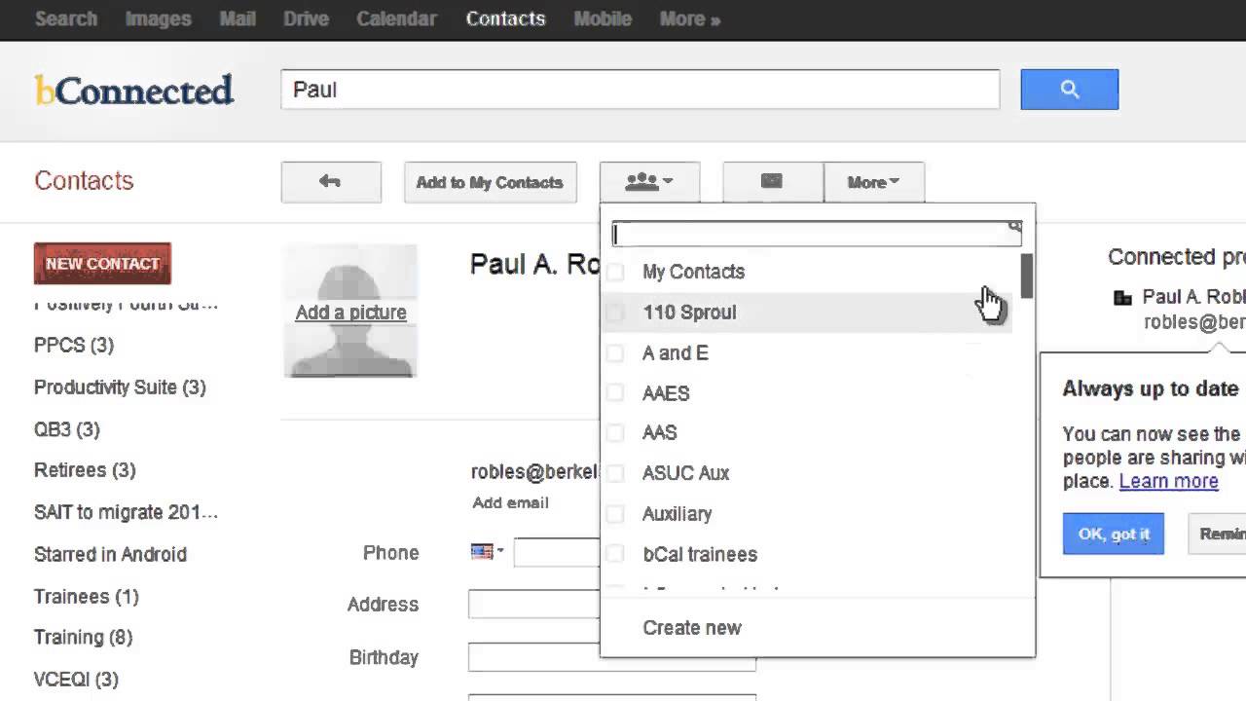Toggle the 110 Sproul group checkbox
The height and width of the screenshot is (701, 1246).
[615, 313]
